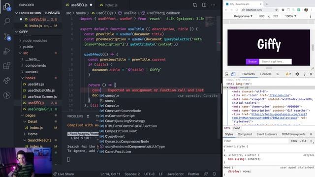
Task: Select the useSEO.js editor tab
Action: (x=79, y=5)
